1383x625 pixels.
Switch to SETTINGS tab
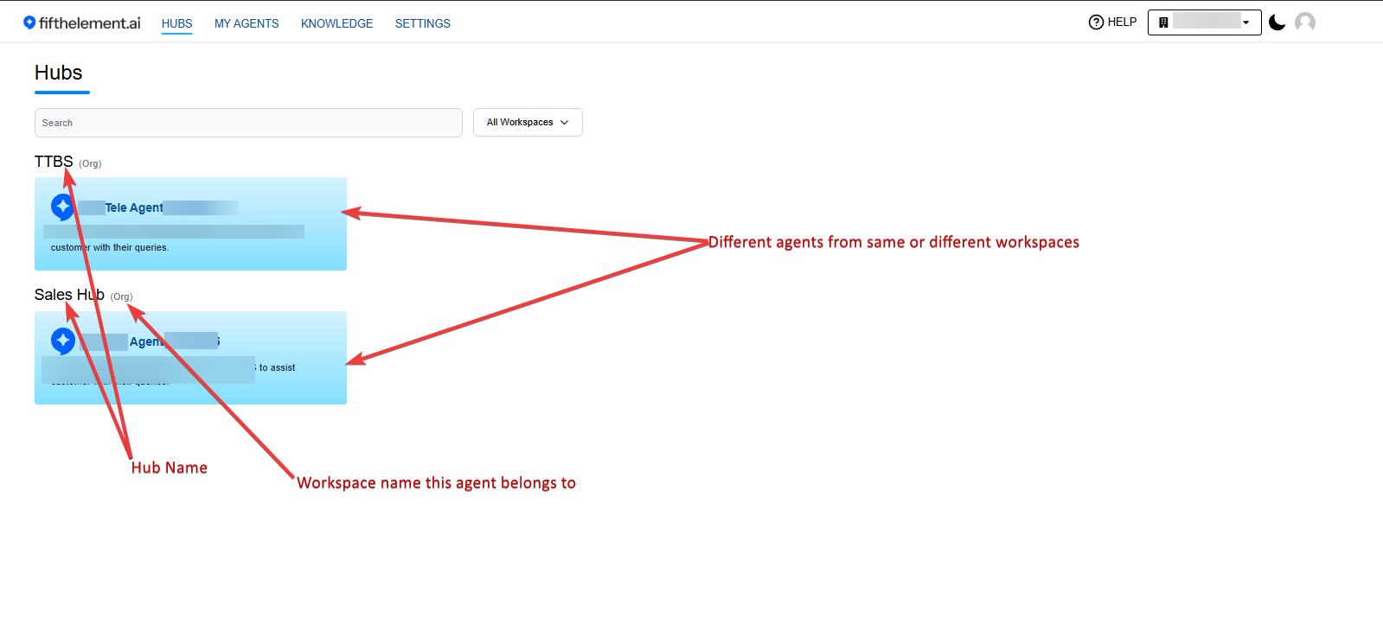click(x=423, y=23)
